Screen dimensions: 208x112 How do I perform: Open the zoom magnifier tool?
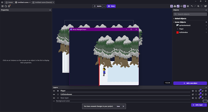(x=198, y=6)
